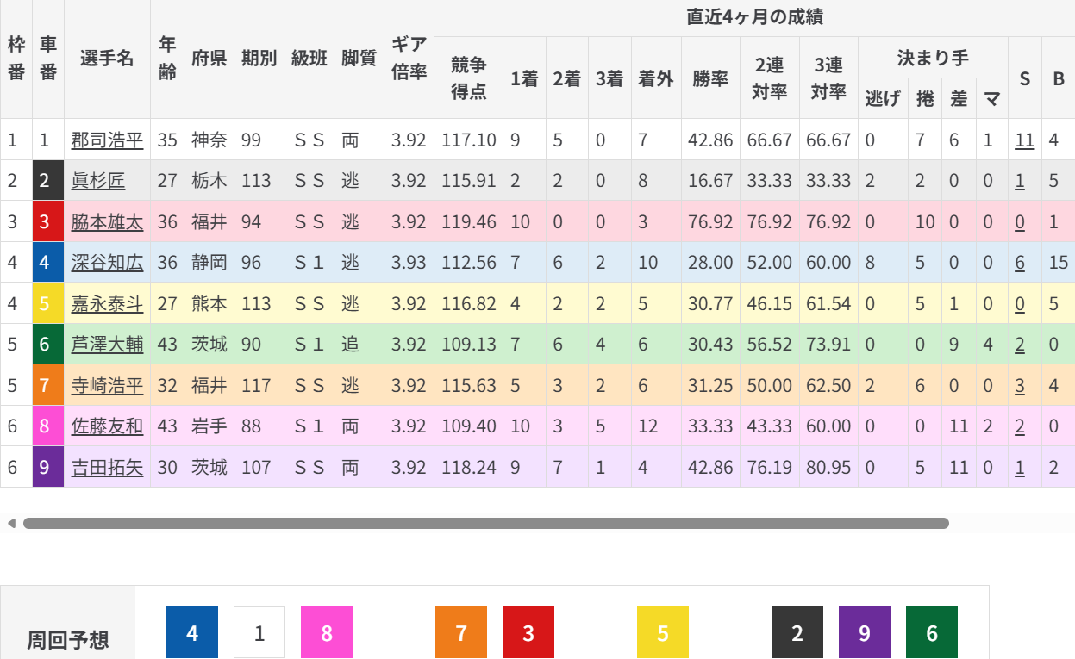Open 深谷知広 racer details

(107, 263)
